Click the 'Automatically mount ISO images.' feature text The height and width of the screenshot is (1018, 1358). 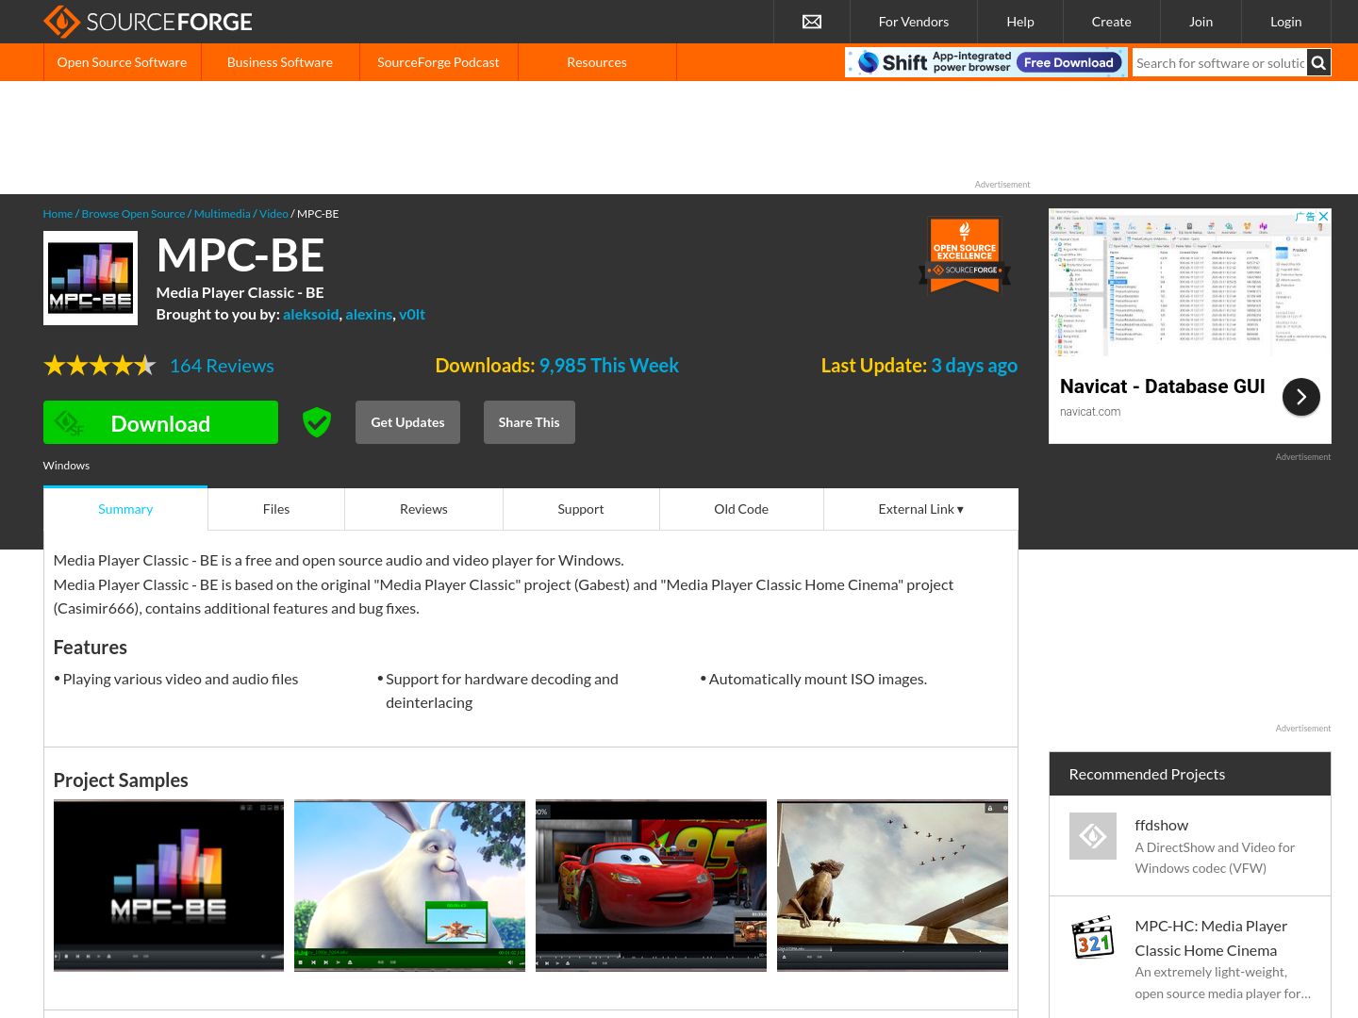(x=818, y=680)
